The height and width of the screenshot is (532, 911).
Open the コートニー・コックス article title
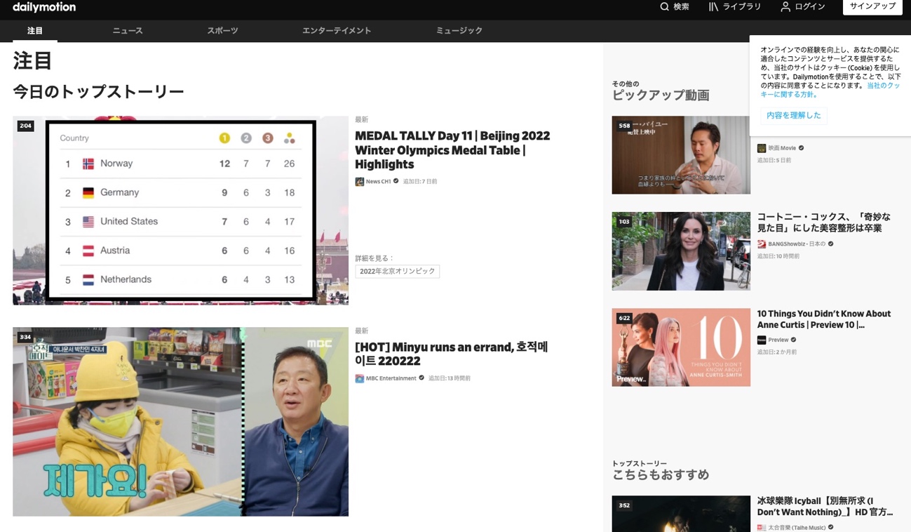[824, 222]
